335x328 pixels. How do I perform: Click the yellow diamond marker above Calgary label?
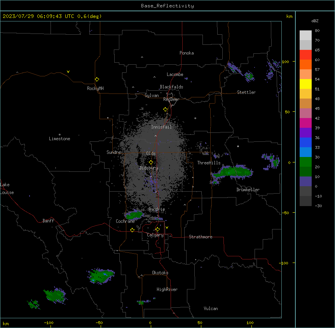[157, 229]
